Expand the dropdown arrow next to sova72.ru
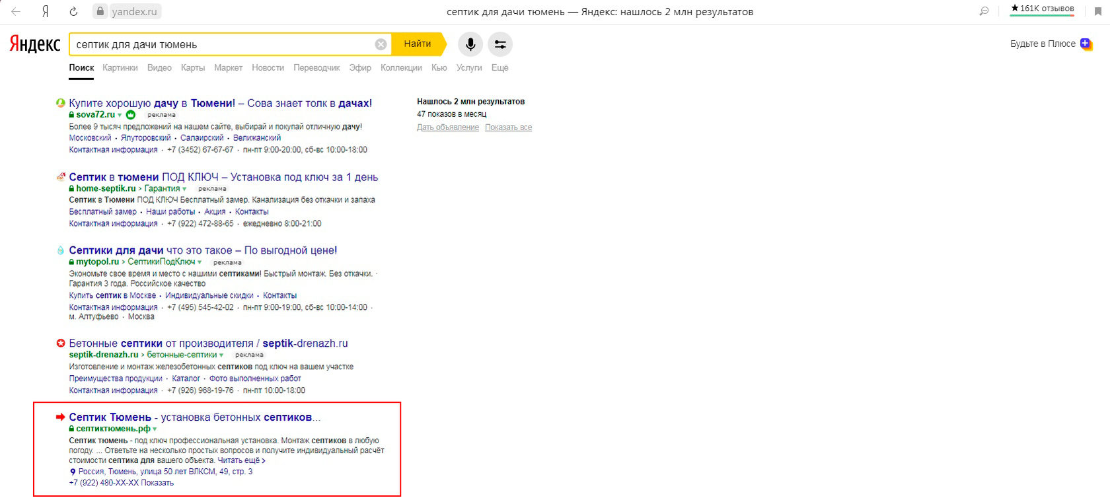The height and width of the screenshot is (500, 1110). click(120, 115)
